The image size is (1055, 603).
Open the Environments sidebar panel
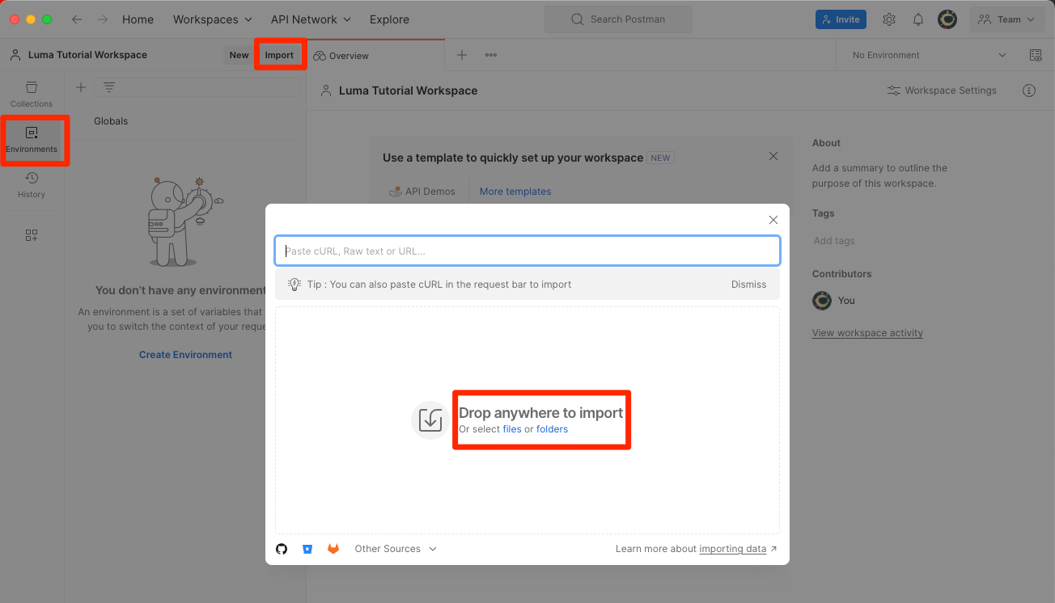pos(32,140)
